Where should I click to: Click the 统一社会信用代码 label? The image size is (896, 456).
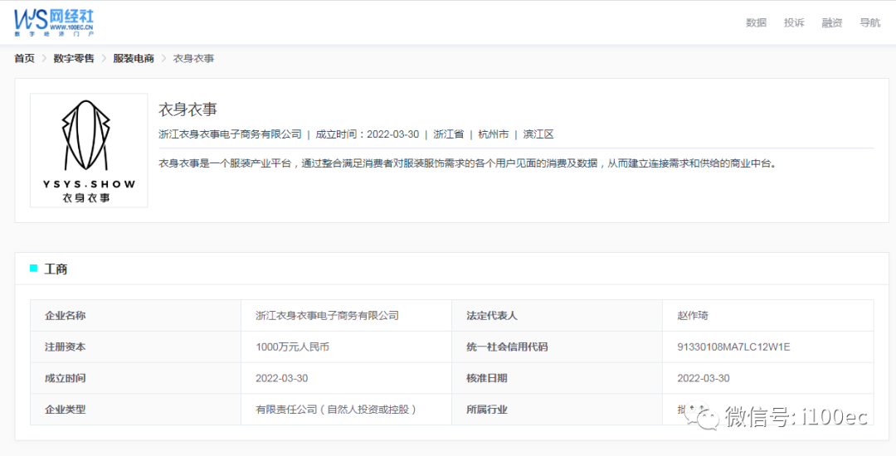508,347
